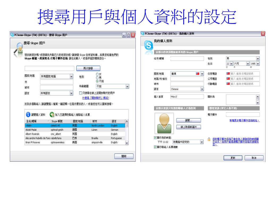Image resolution: width=272 pixels, height=204 pixels.
Task: Open the birthday month dropdown showing 六月
Action: click(248, 64)
